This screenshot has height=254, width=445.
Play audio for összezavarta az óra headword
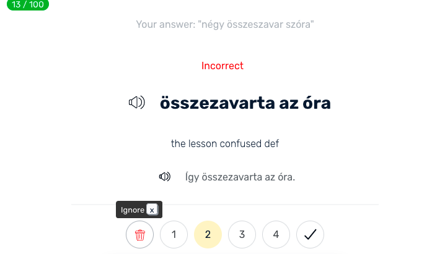pos(137,103)
